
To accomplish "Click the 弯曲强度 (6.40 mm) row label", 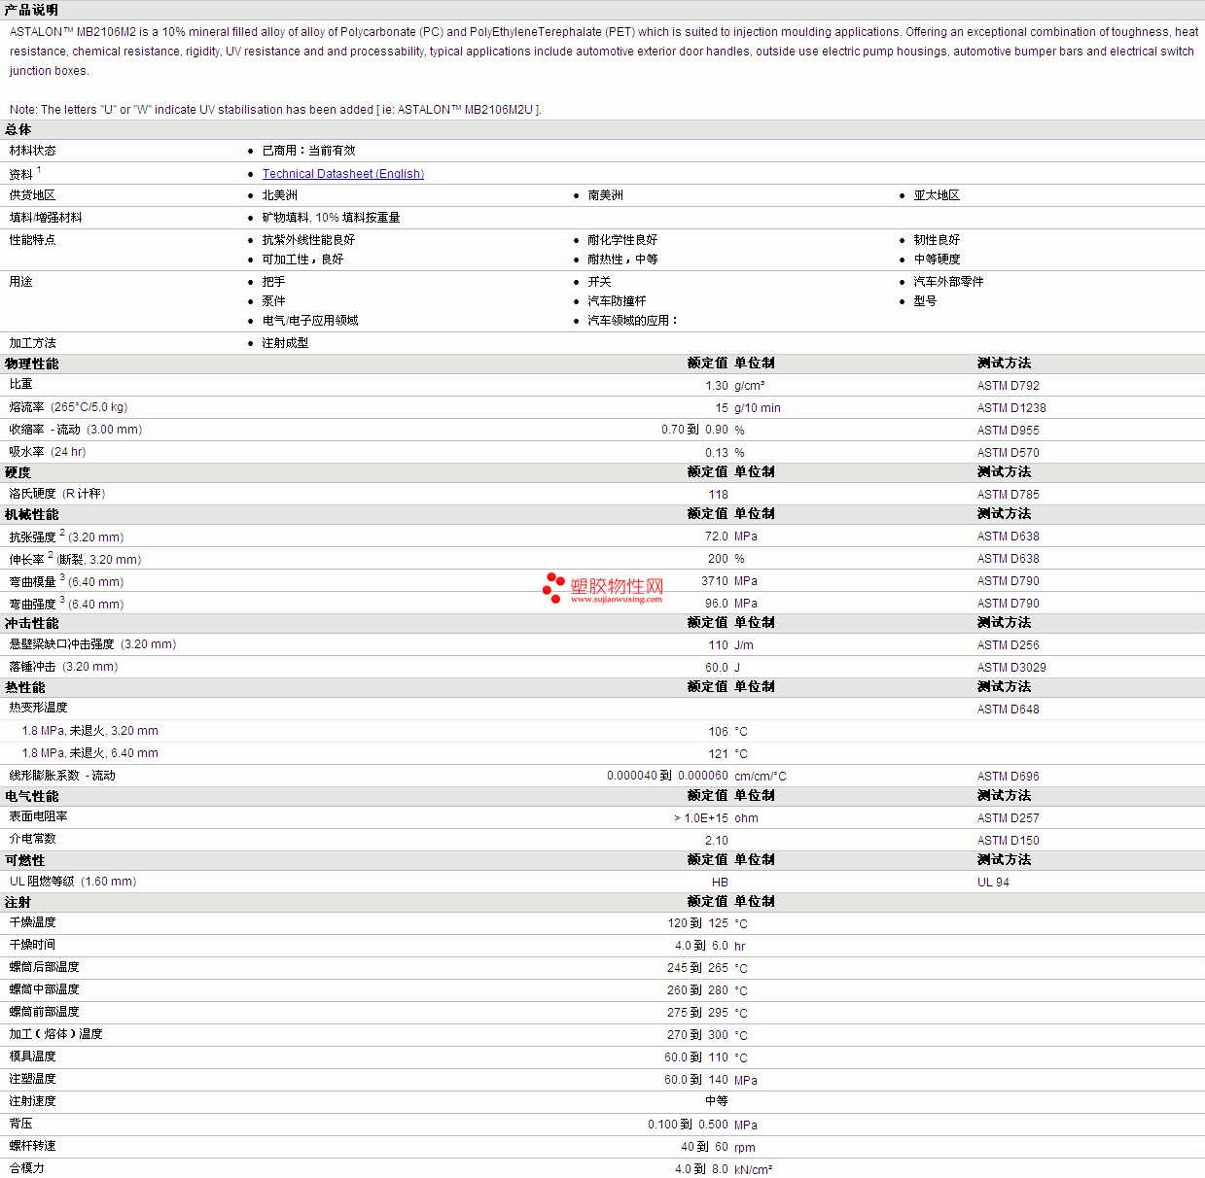I will [x=66, y=604].
